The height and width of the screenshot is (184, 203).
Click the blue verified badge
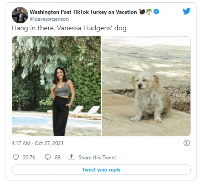coord(156,12)
